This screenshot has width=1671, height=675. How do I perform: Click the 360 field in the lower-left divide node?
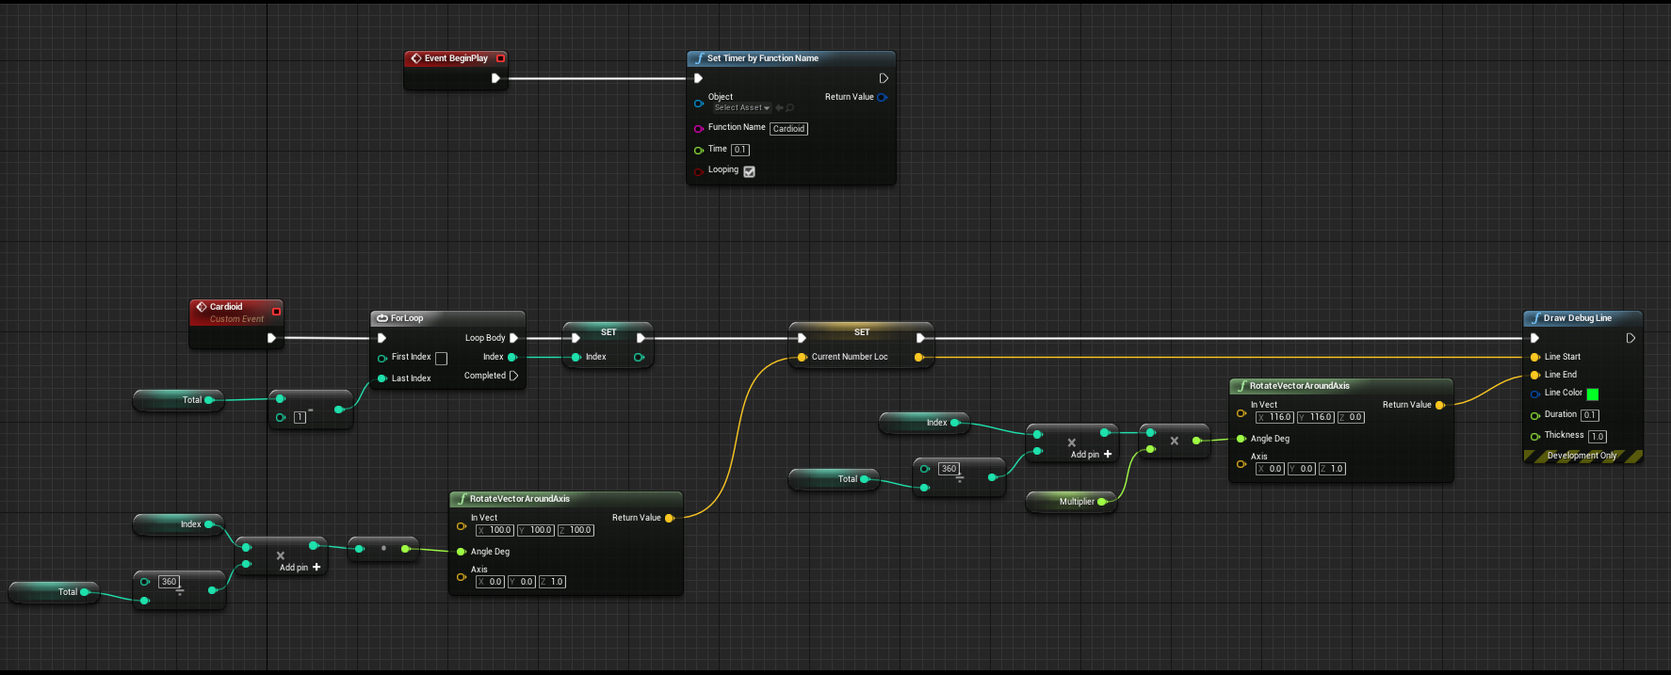(169, 582)
